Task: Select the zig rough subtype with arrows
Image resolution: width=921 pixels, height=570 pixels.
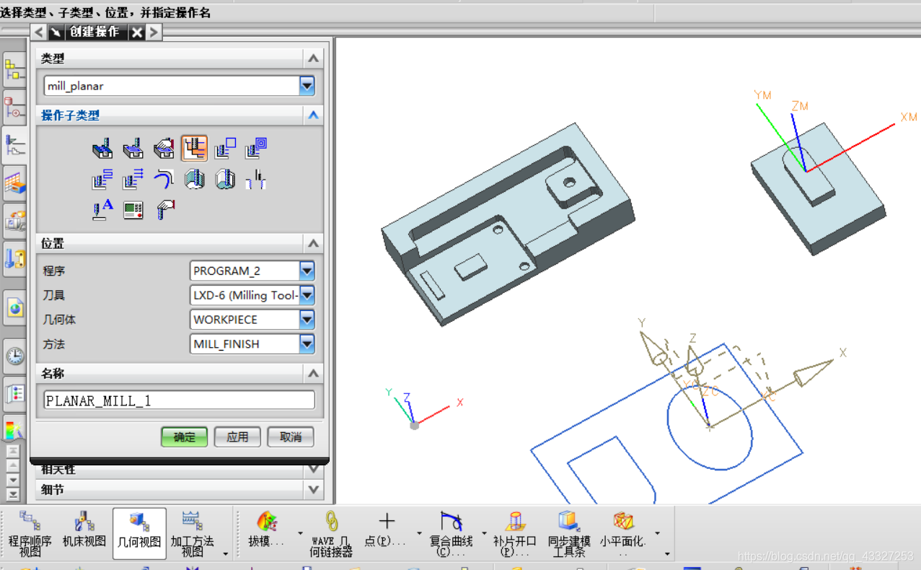Action: 133,179
